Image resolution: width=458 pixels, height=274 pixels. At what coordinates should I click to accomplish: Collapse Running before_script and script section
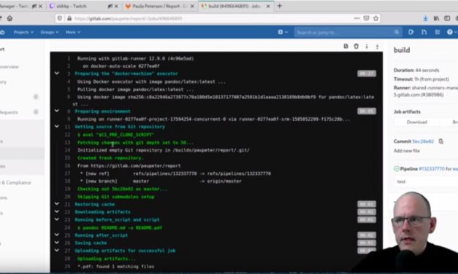[x=57, y=219]
